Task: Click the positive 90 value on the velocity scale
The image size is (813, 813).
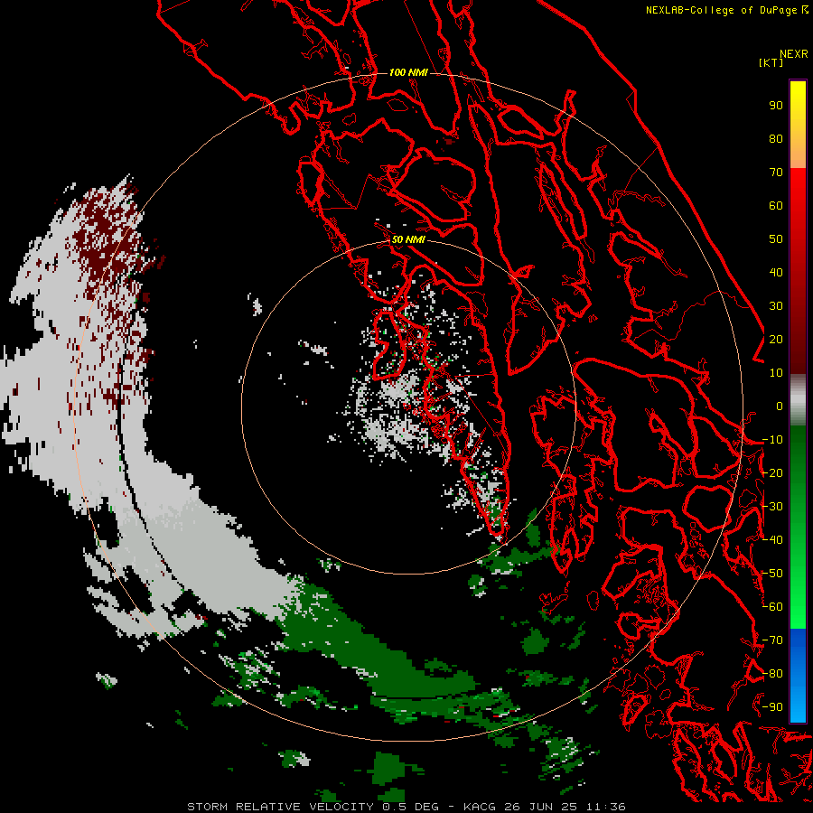Action: (776, 106)
